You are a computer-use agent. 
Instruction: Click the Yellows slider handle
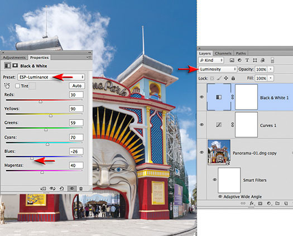tap(51, 115)
